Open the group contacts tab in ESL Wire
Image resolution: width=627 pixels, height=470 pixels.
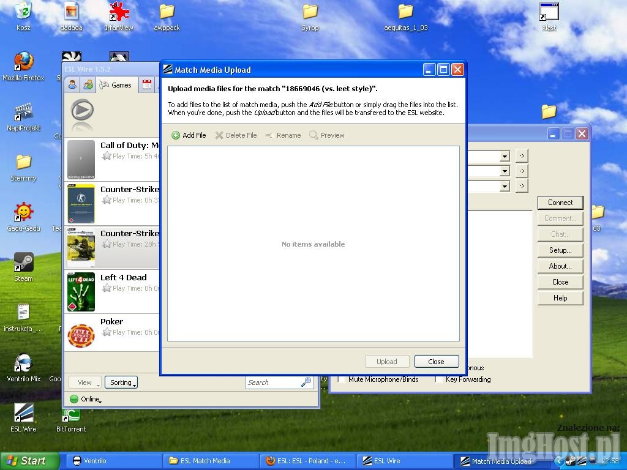(x=88, y=84)
